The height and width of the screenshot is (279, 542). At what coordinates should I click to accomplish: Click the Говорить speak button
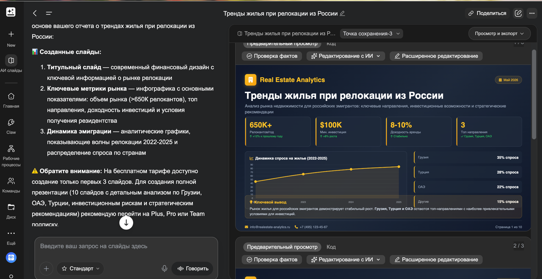[x=193, y=269]
